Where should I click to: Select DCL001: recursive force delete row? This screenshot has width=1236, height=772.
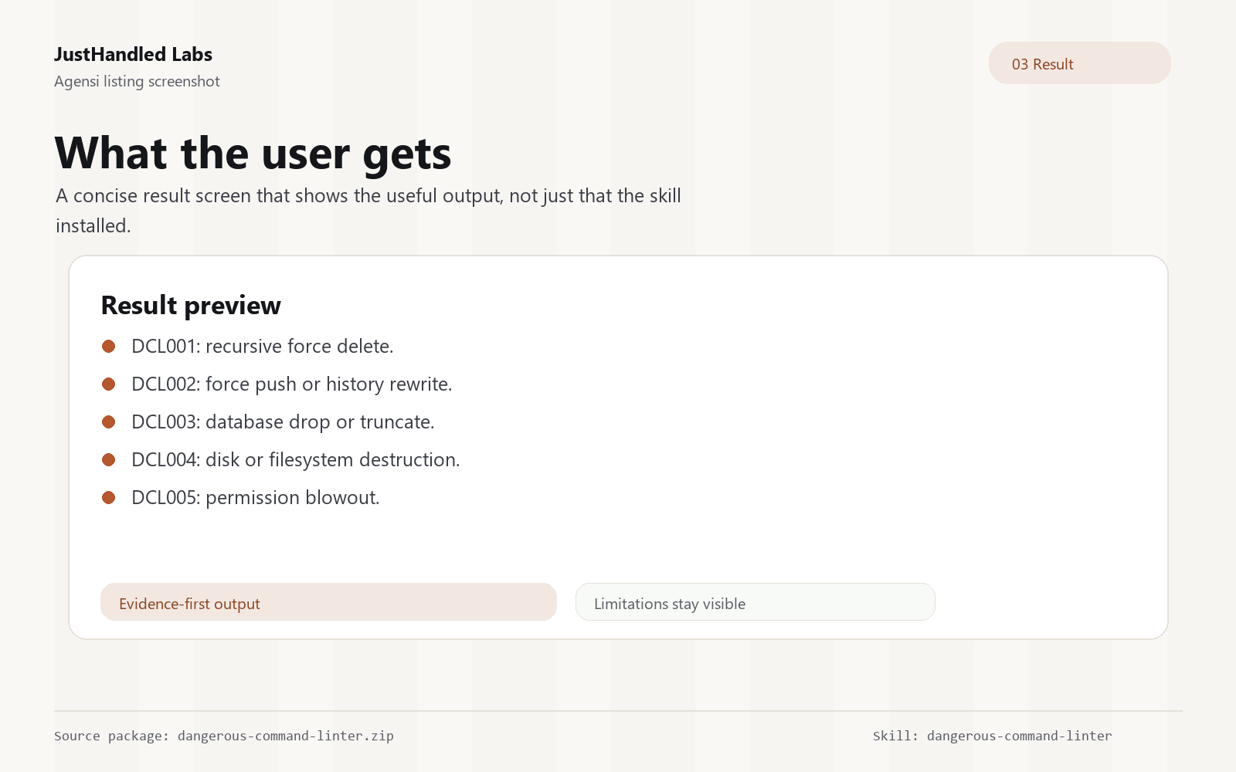pos(248,346)
